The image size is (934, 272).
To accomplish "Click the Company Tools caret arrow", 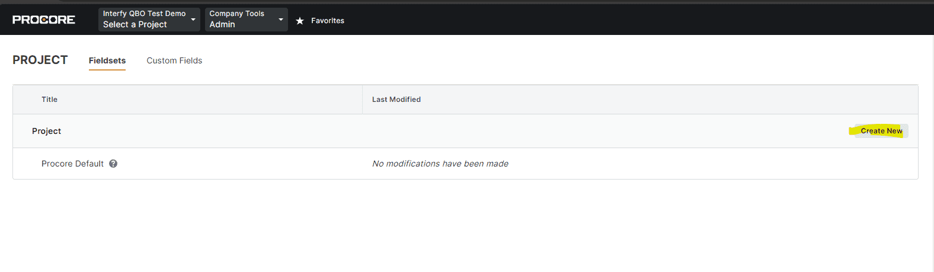I will (x=281, y=20).
